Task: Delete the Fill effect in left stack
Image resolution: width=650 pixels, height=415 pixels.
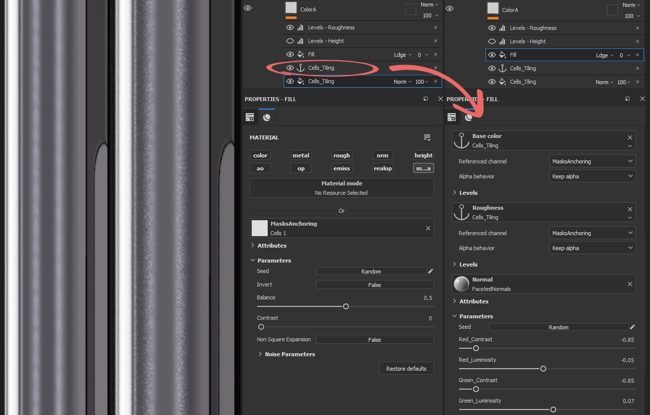Action: 436,55
